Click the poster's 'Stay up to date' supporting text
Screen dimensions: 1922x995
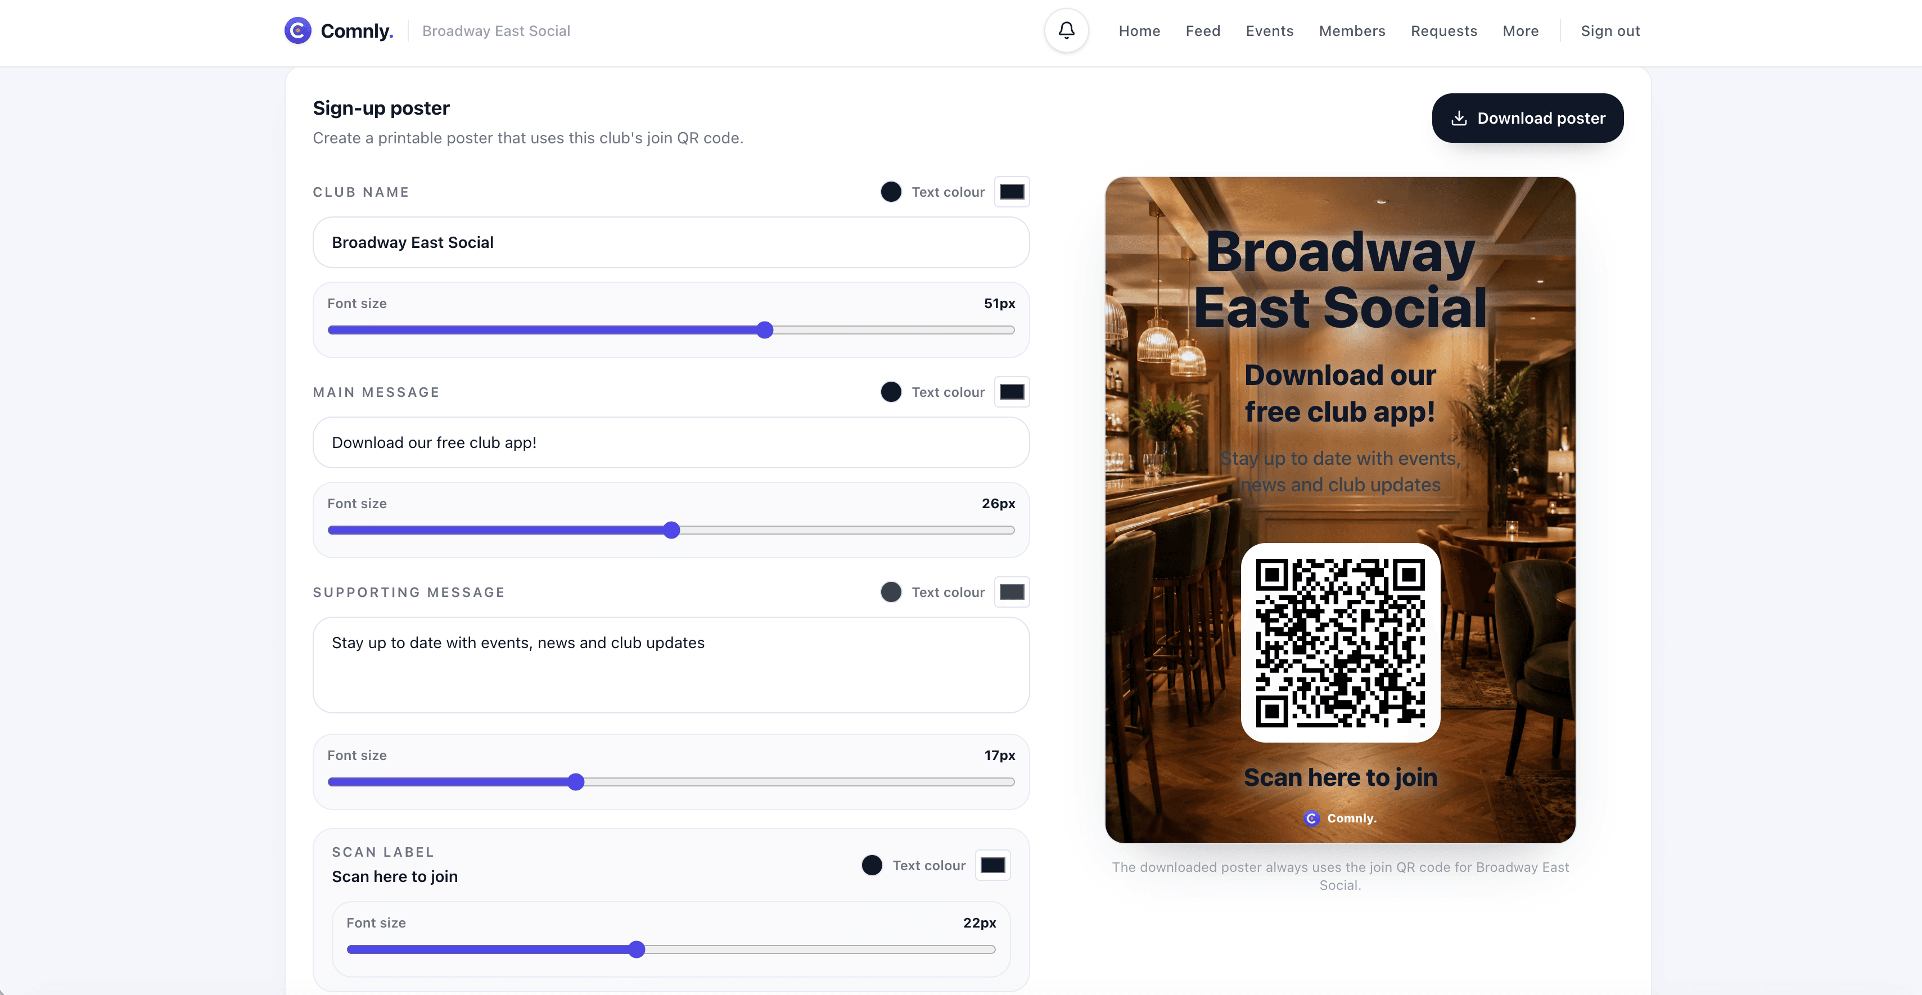[x=1340, y=472]
